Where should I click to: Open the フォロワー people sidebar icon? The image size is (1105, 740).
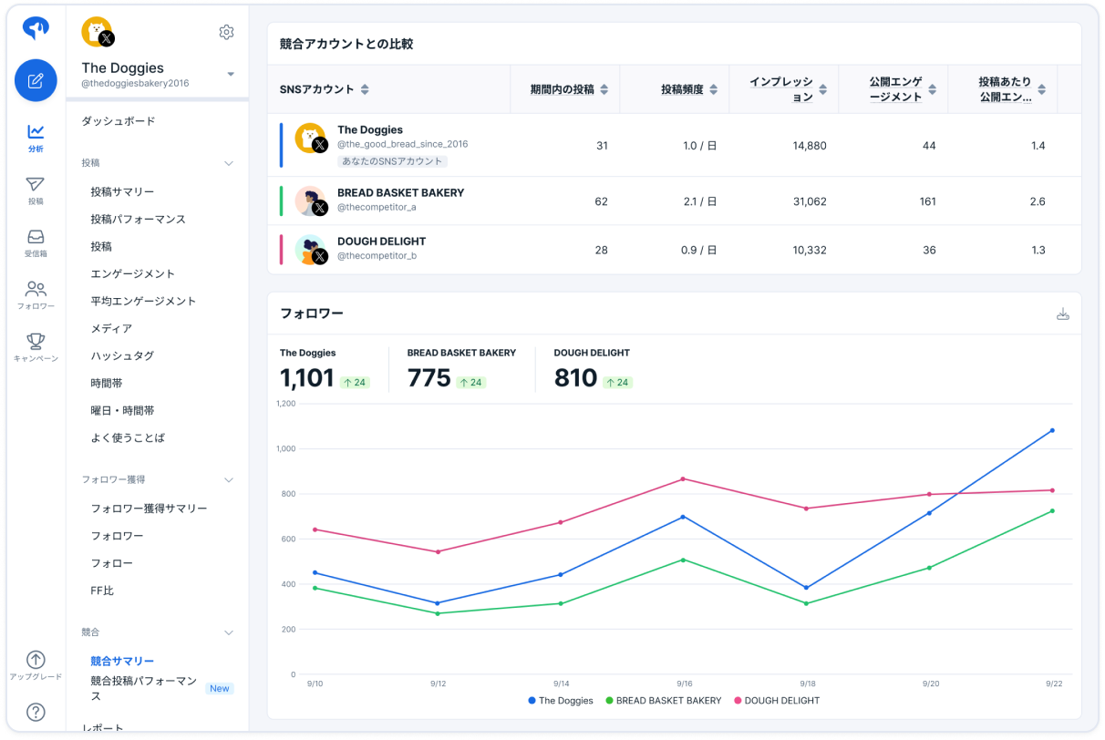(36, 294)
